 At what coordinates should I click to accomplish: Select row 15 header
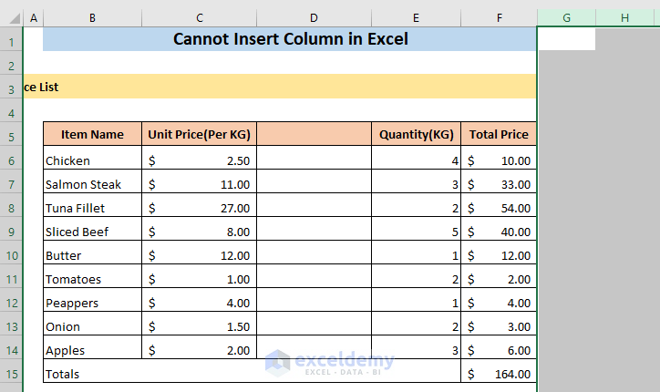click(x=10, y=374)
